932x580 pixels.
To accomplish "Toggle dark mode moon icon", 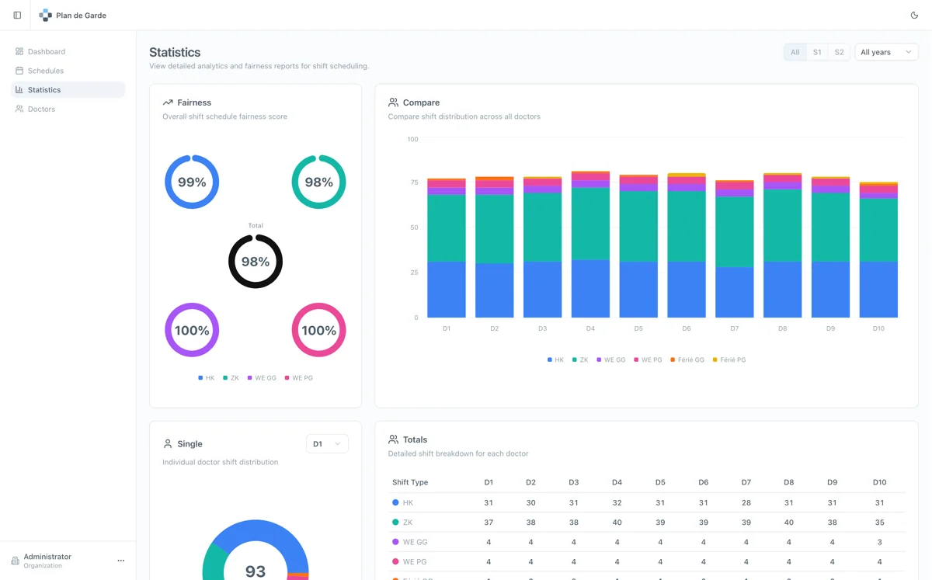I will point(913,15).
